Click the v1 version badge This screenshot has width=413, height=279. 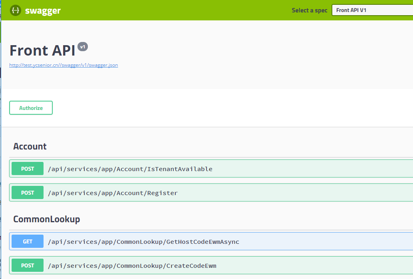pos(83,47)
